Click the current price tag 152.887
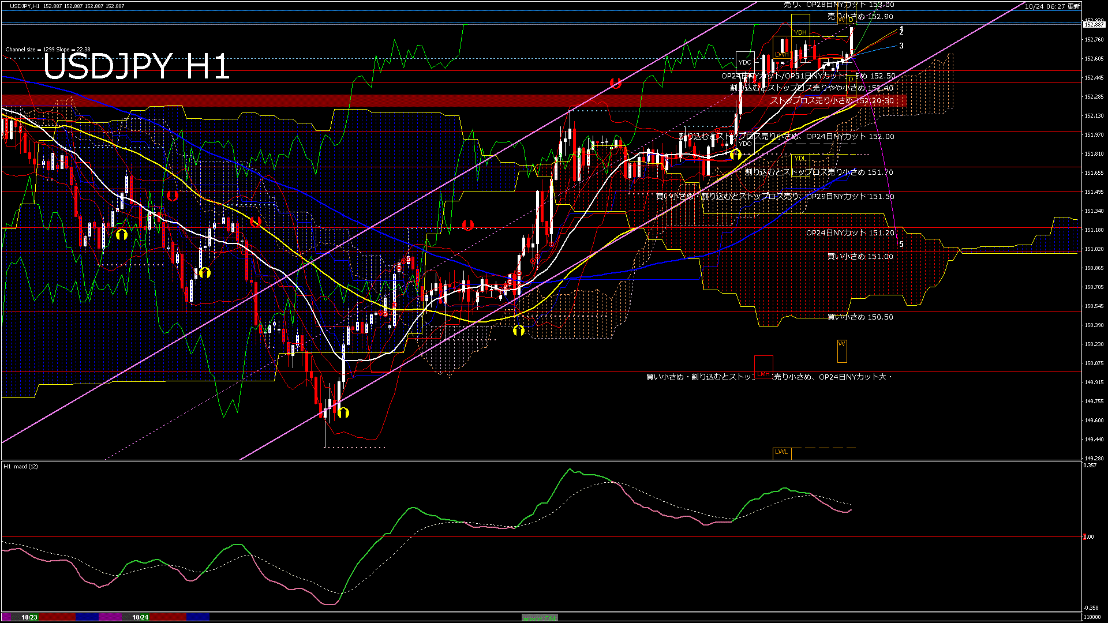The image size is (1108, 623). tap(1094, 25)
